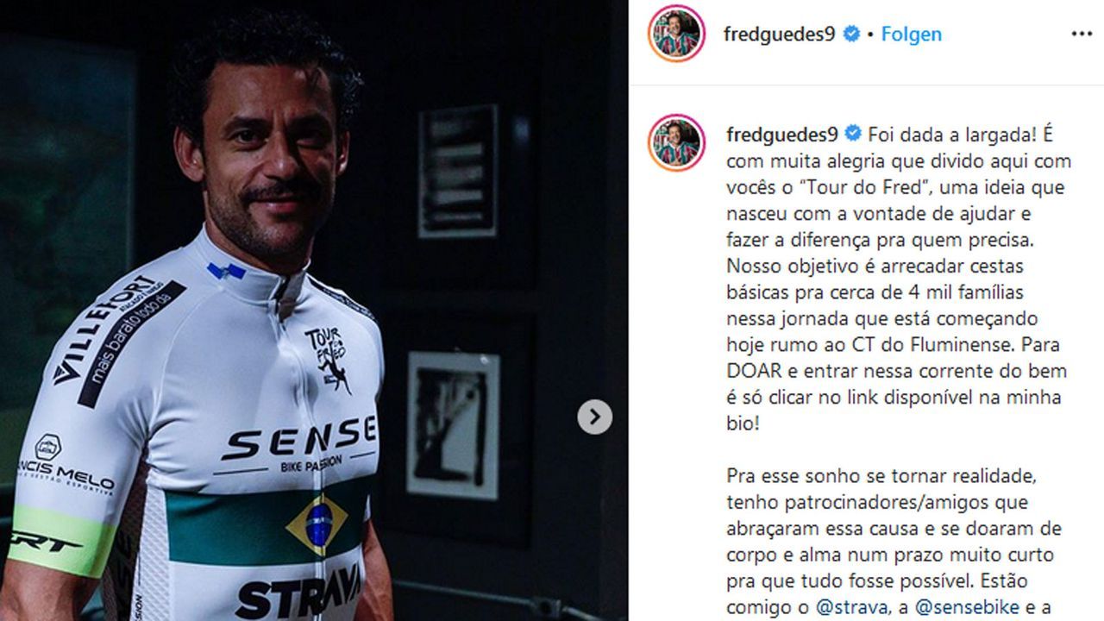
Task: Open the fredguedes9 username in the header
Action: tap(780, 34)
